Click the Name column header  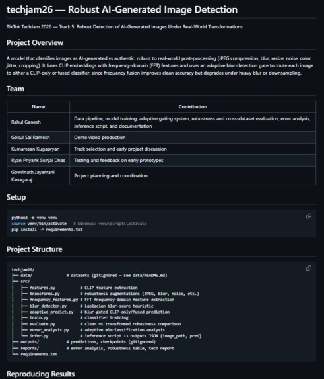coord(38,107)
